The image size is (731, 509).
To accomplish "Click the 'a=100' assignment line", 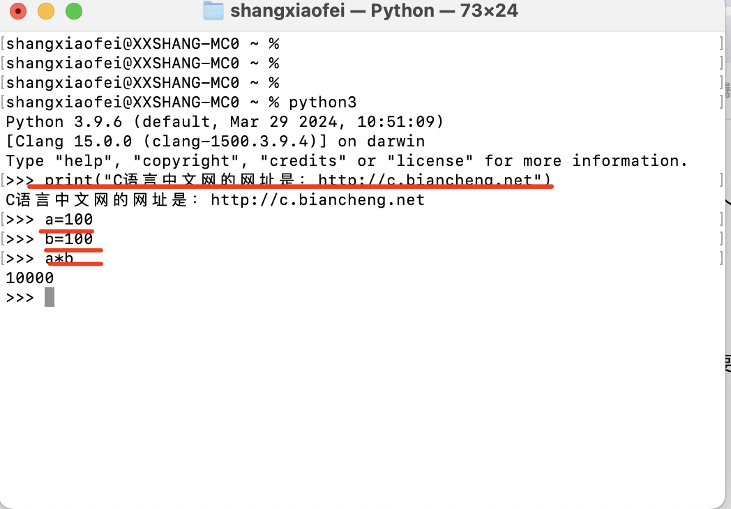I will (68, 219).
